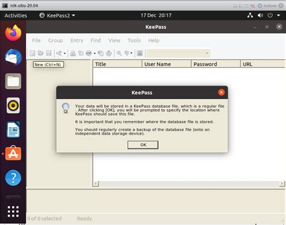Click the "Ready." status bar text
This screenshot has width=286, height=225.
[x=84, y=218]
